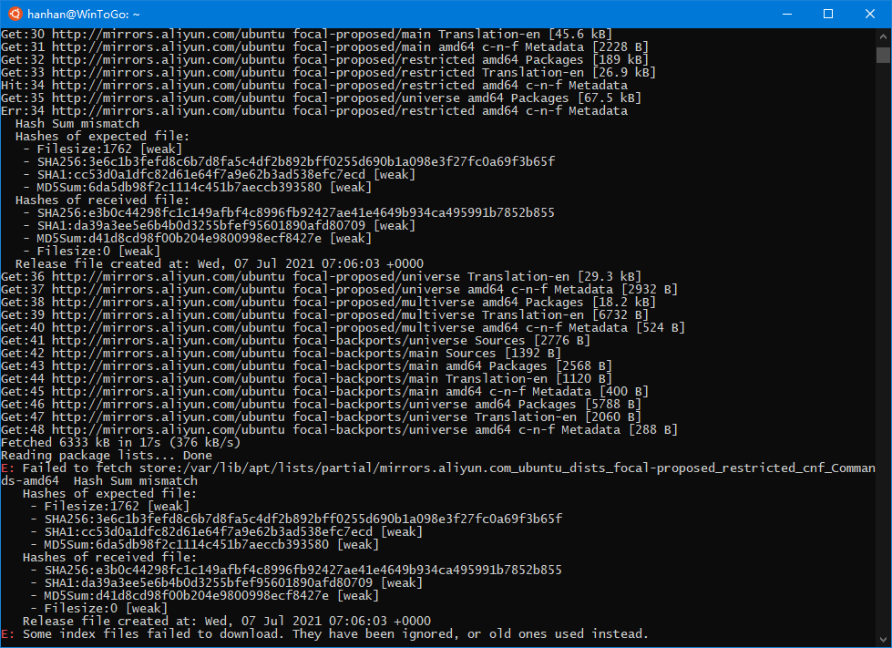Click the Ubuntu logo in the title bar

tap(14, 14)
